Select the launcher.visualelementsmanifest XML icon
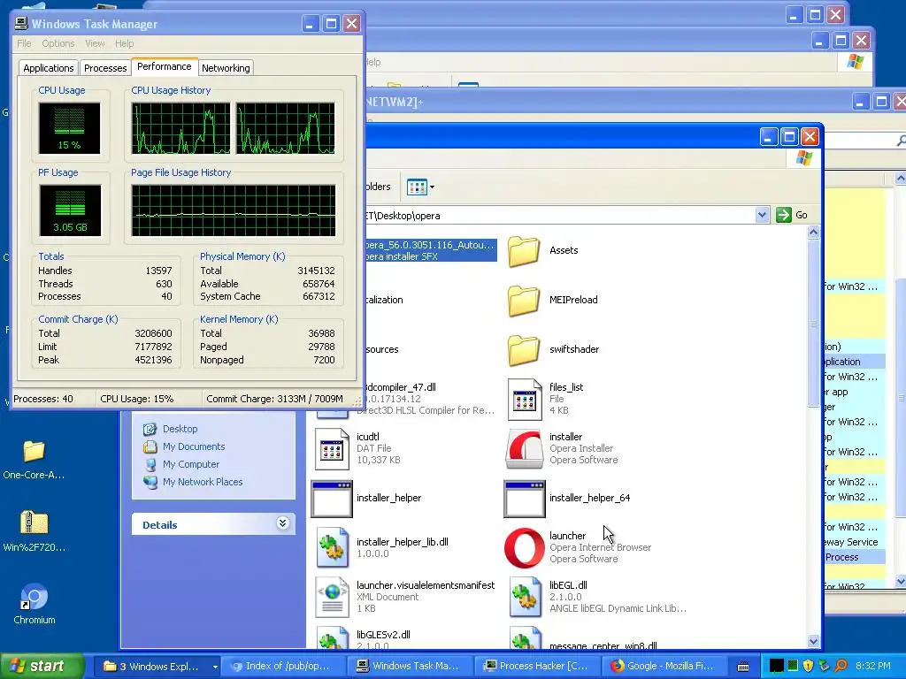Image resolution: width=906 pixels, height=679 pixels. (x=333, y=597)
